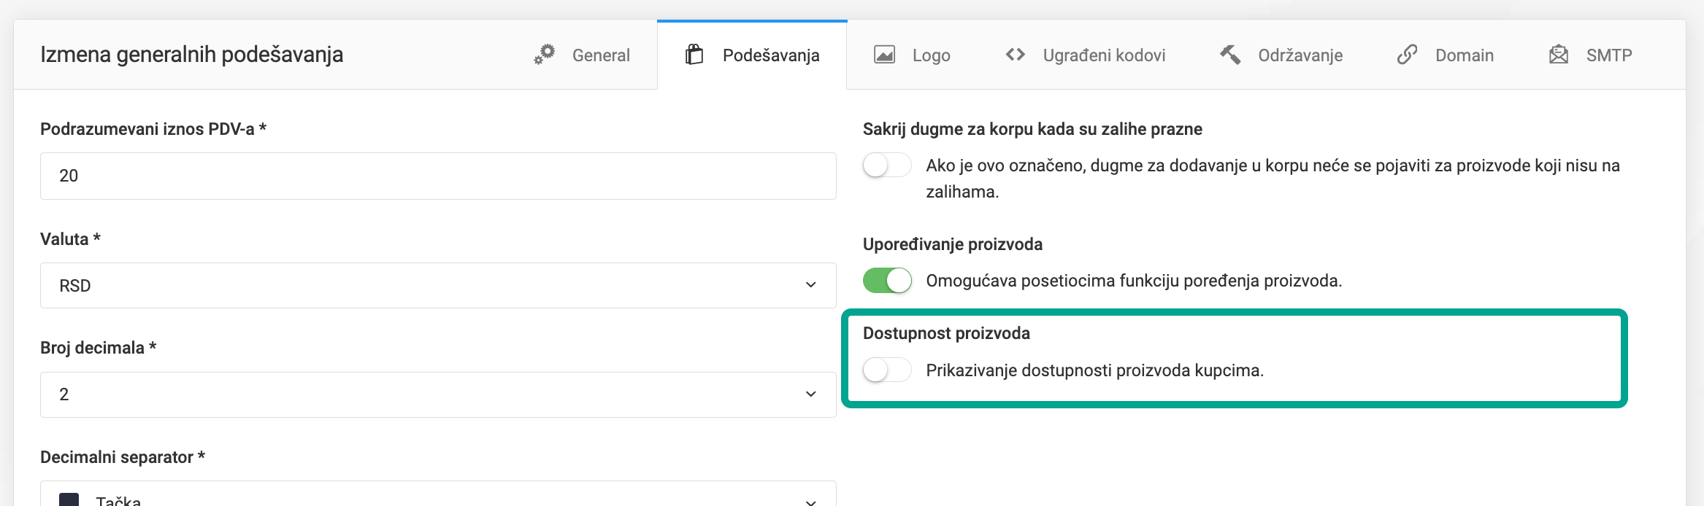Click the Dostupnost proizvoda label
This screenshot has height=506, width=1704.
tap(946, 333)
